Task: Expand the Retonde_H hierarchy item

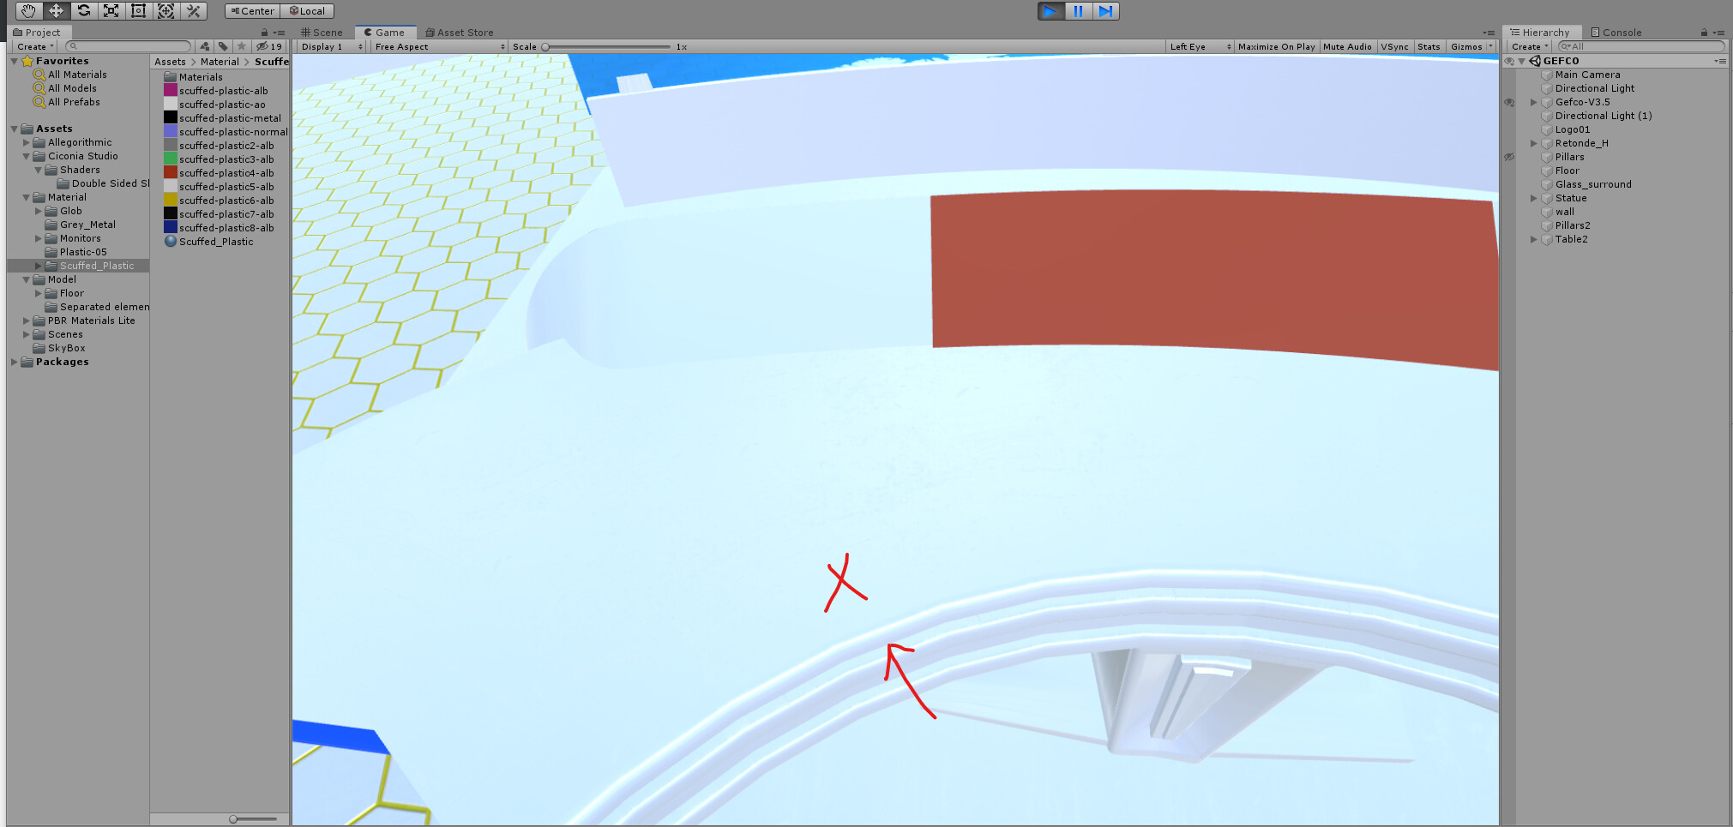Action: click(1533, 143)
